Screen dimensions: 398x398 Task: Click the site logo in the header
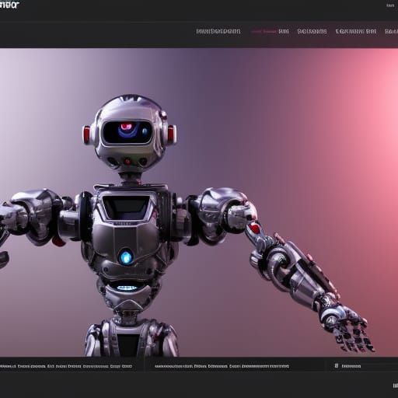click(x=9, y=5)
